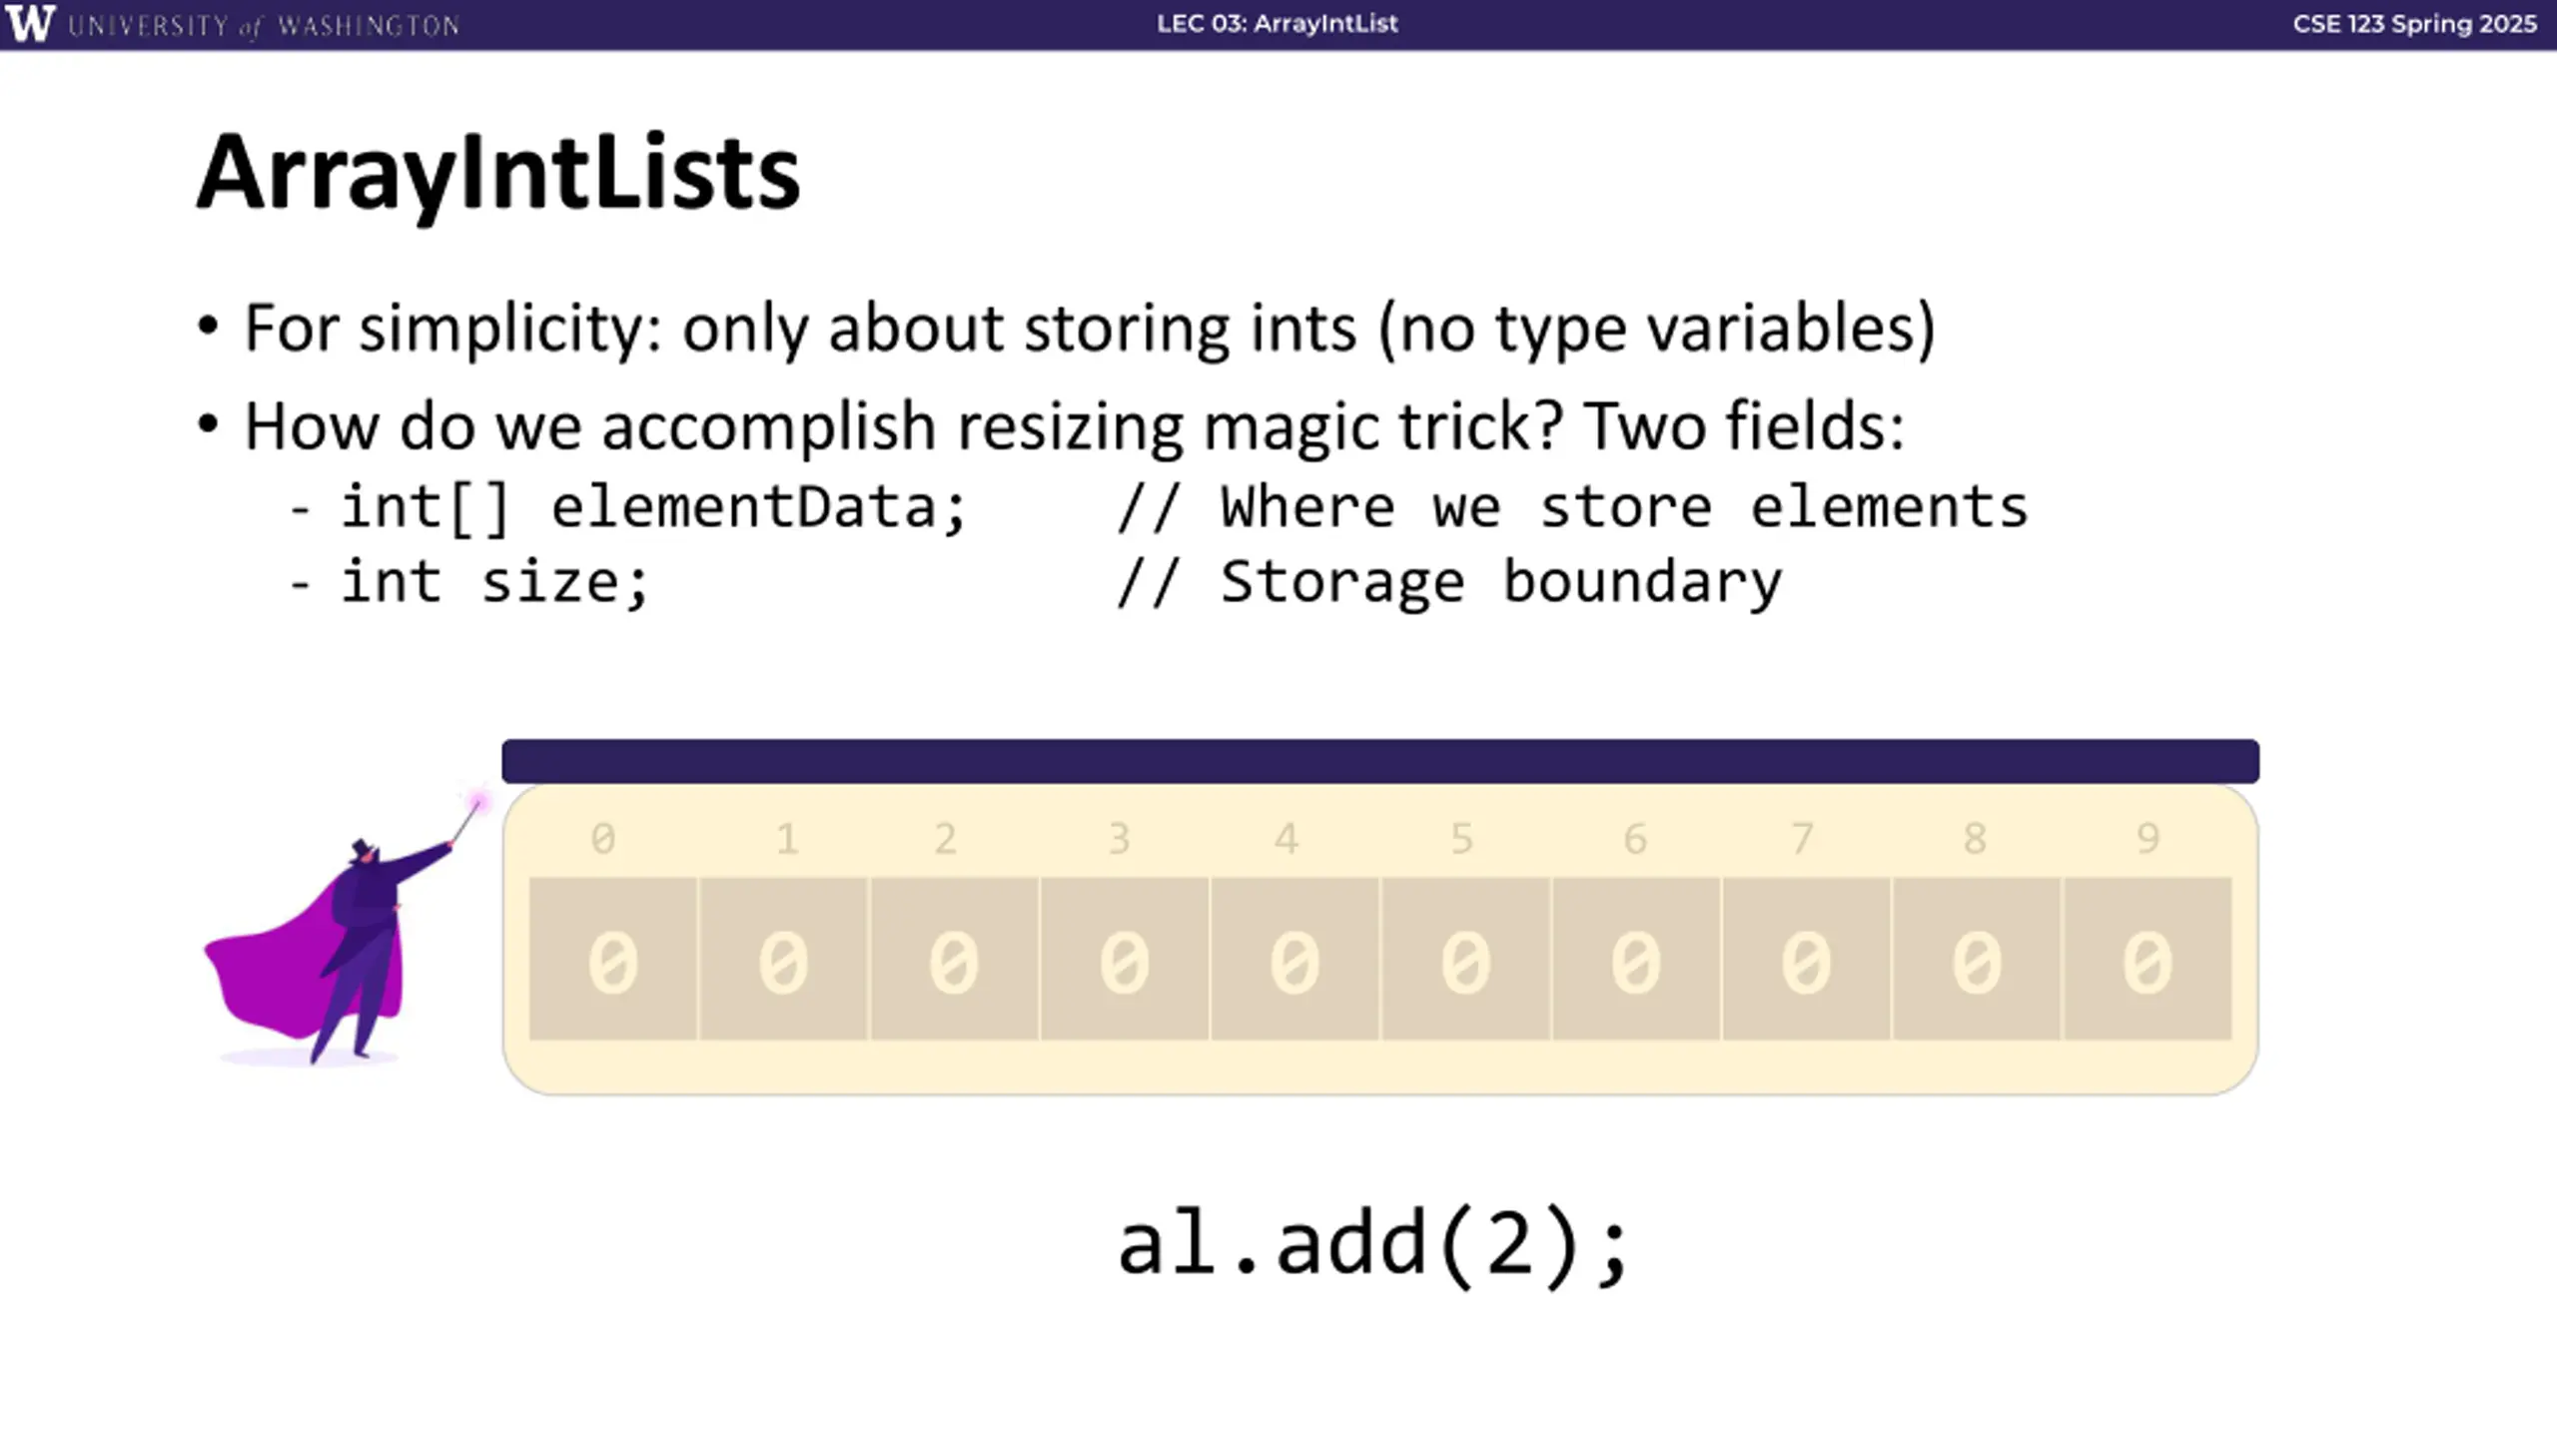The image size is (2557, 1438).
Task: Click the LEC 03: ArrayIntList header text
Action: (1278, 23)
